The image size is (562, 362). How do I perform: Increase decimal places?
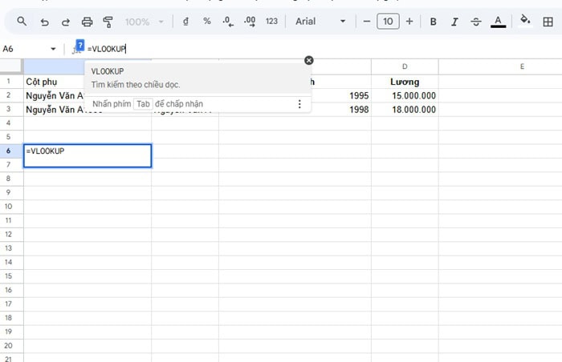[x=249, y=22]
